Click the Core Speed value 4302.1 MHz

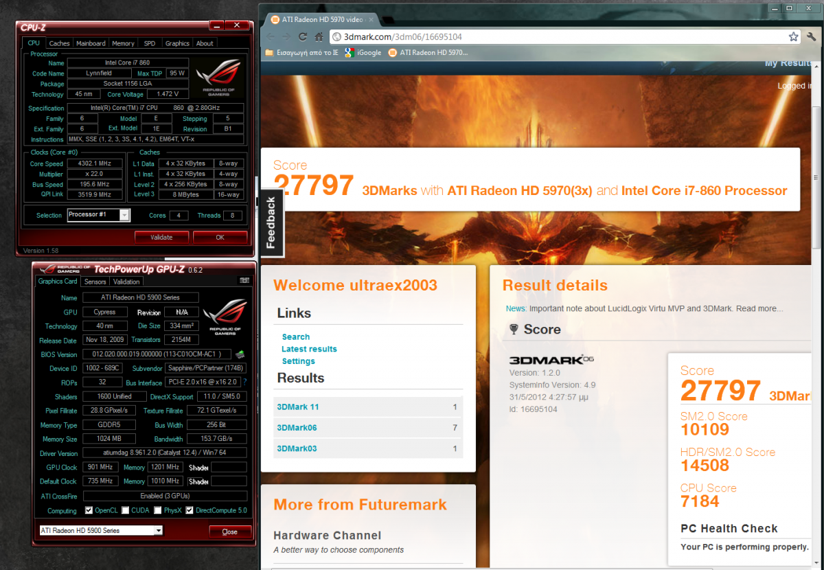tap(96, 164)
